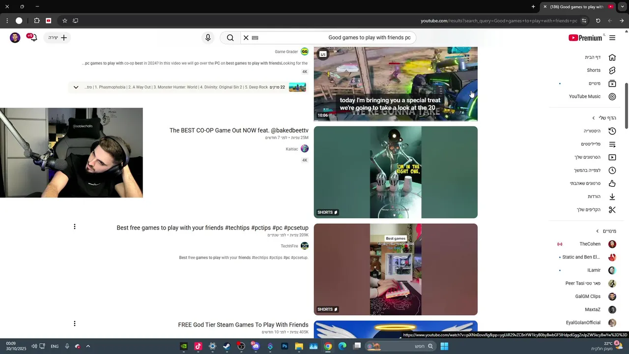This screenshot has height=354, width=629.
Task: Bookmark this page with the star icon
Action: tap(64, 21)
